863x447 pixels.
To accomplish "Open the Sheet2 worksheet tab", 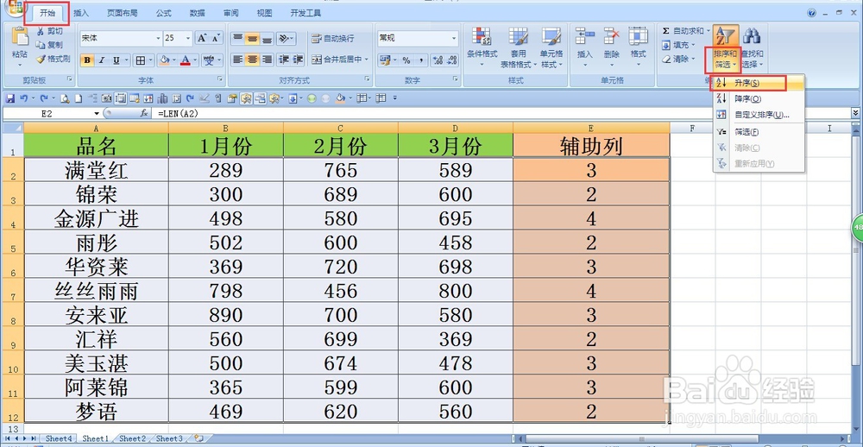I will (x=133, y=438).
